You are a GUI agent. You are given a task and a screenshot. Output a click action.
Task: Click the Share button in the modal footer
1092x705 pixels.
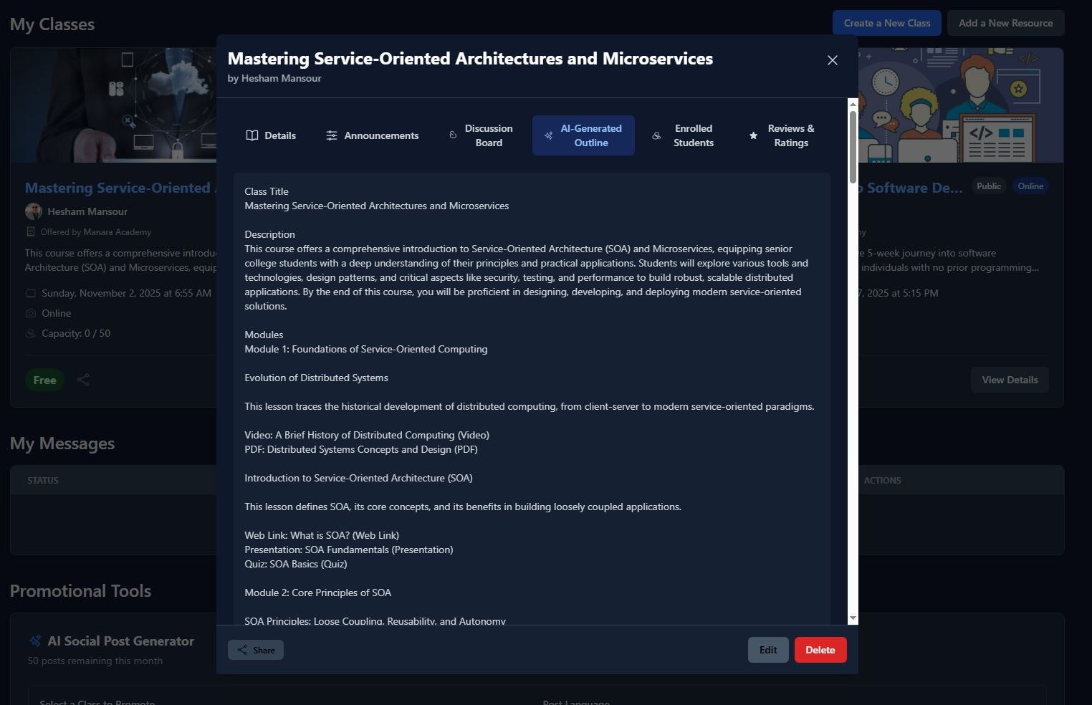[x=255, y=650]
